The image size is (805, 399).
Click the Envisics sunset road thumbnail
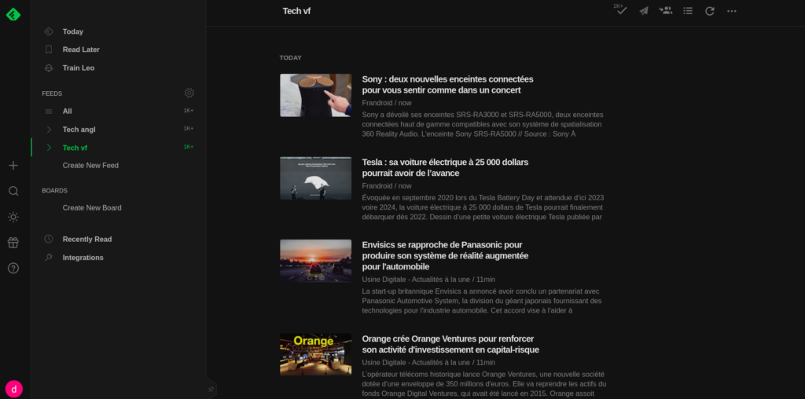click(x=316, y=261)
